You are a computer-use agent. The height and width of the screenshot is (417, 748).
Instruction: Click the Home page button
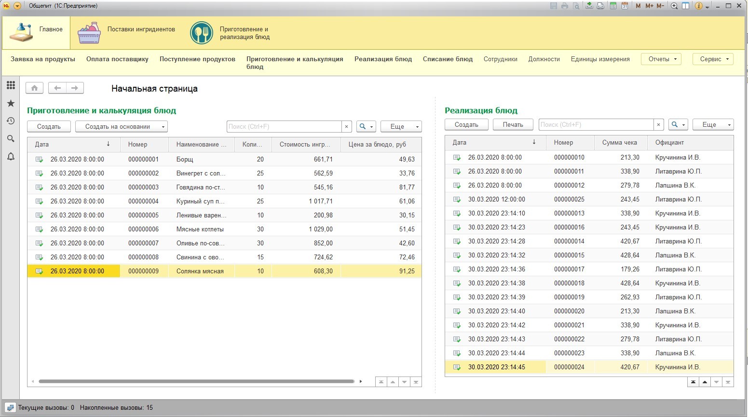pos(34,88)
